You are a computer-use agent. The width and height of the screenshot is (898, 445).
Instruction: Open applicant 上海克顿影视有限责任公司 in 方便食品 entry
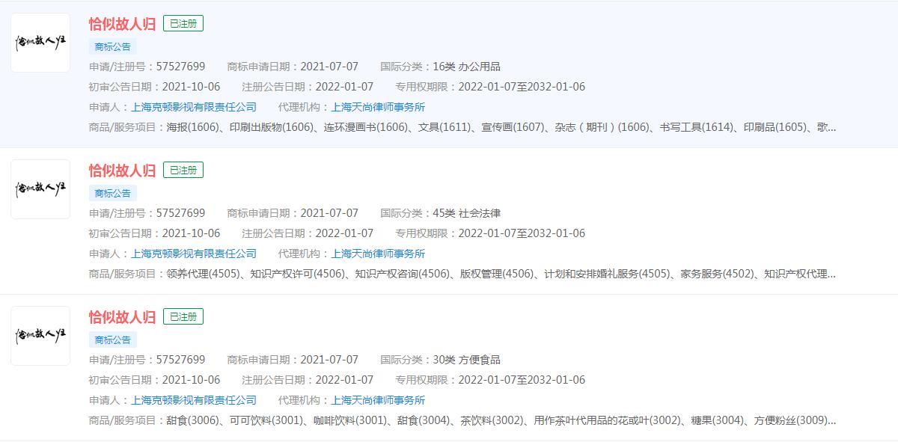(x=194, y=400)
